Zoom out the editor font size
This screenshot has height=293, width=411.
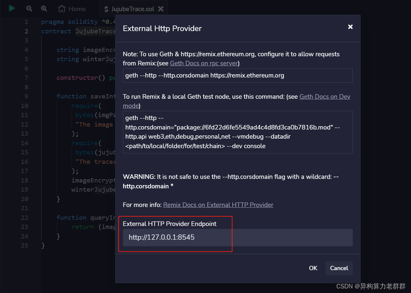29,9
